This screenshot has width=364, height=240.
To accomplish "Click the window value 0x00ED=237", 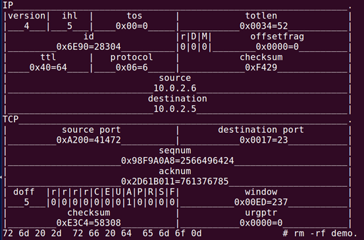I will (261, 203).
